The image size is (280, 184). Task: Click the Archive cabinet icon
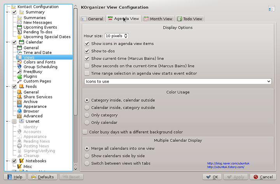(x=19, y=101)
